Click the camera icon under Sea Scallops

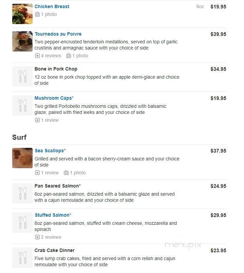[x=66, y=173]
